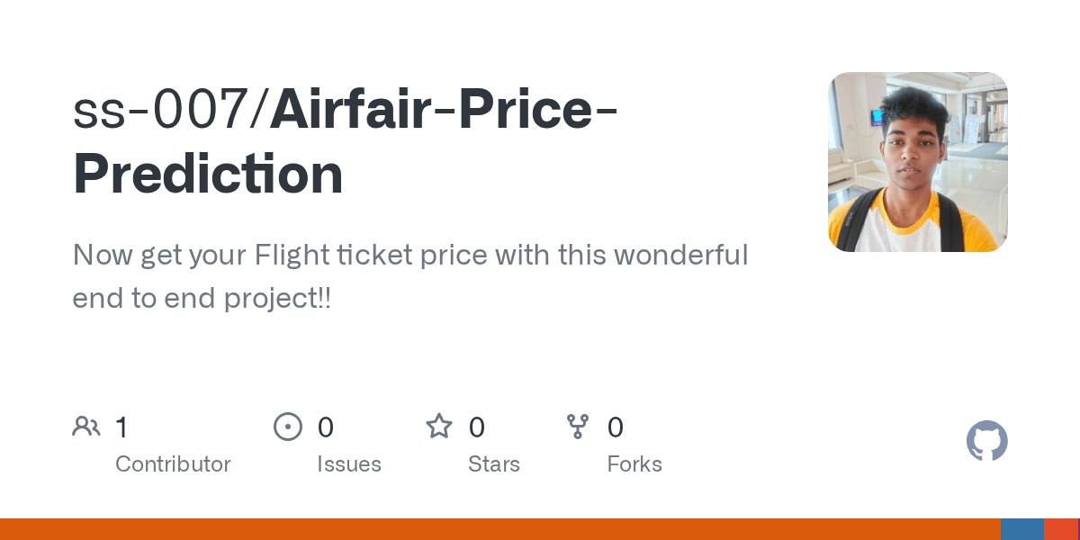The height and width of the screenshot is (540, 1080).
Task: Open the repository owner's profile photo
Action: point(917,162)
